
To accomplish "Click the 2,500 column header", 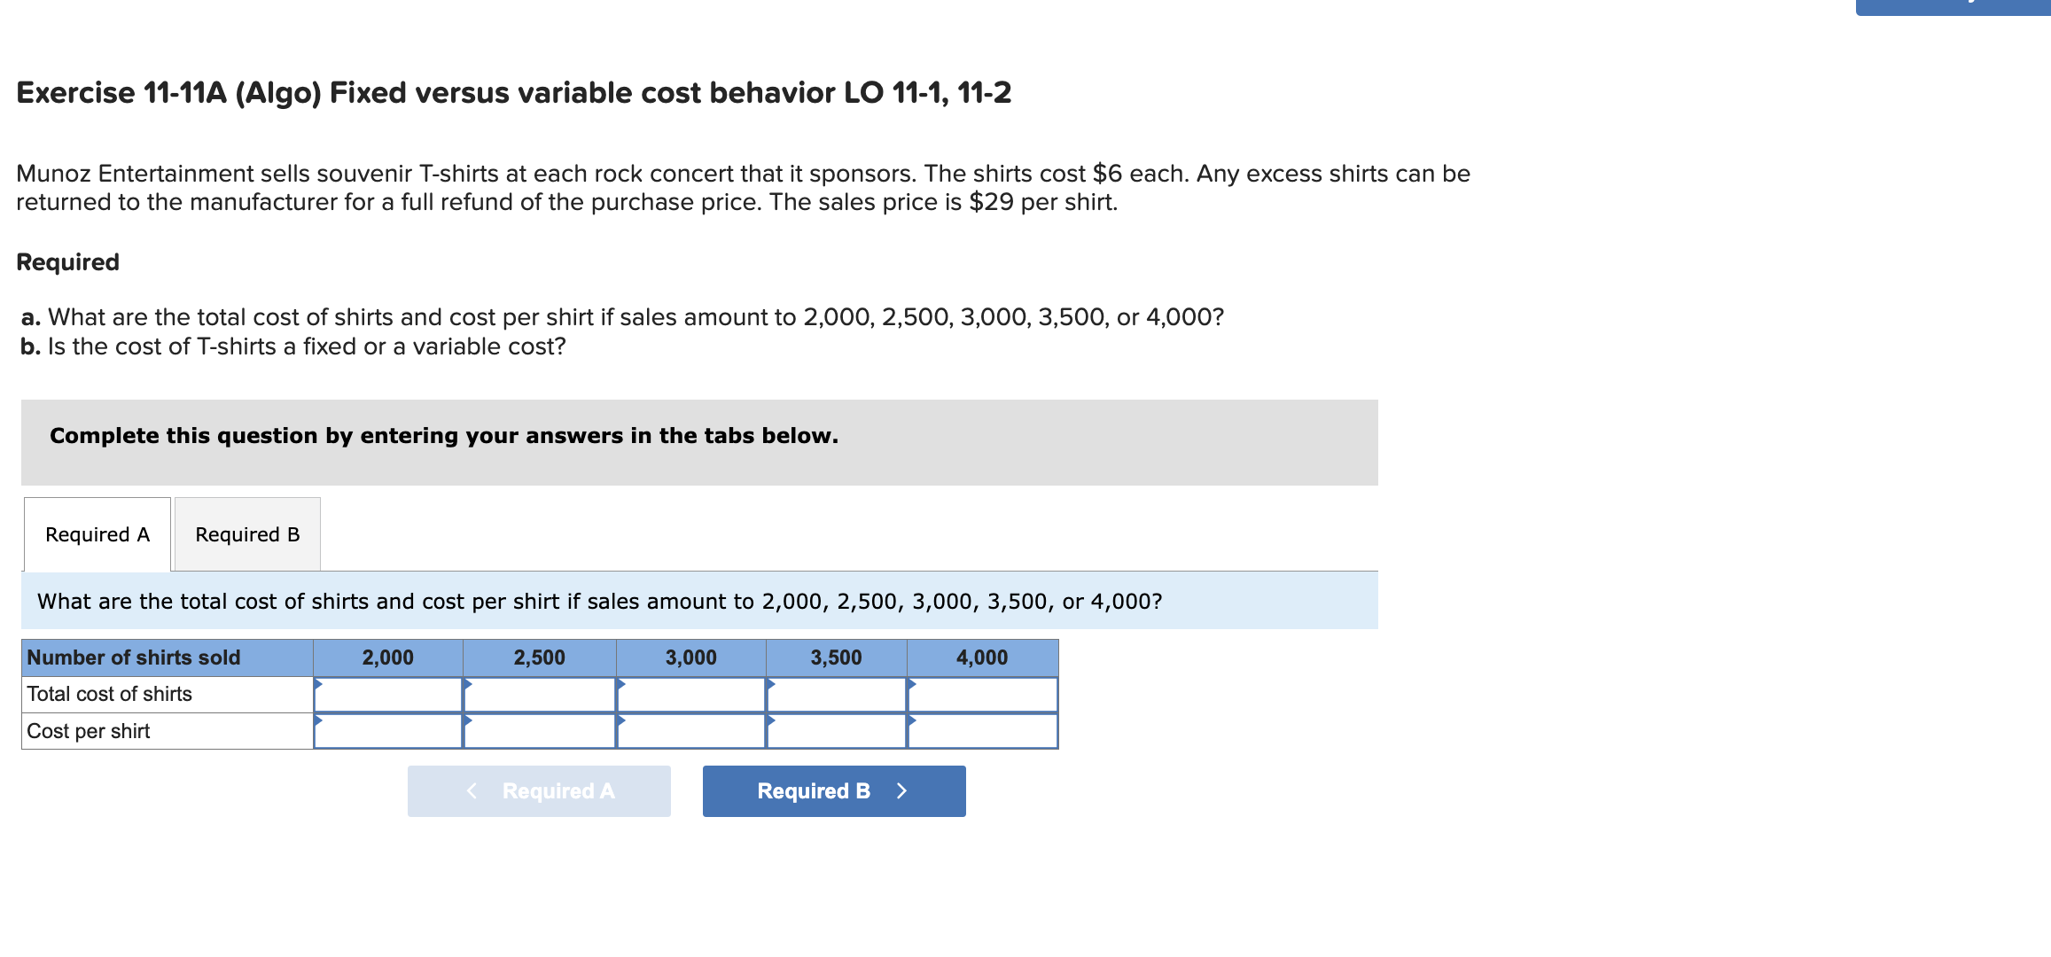I will click(x=539, y=657).
